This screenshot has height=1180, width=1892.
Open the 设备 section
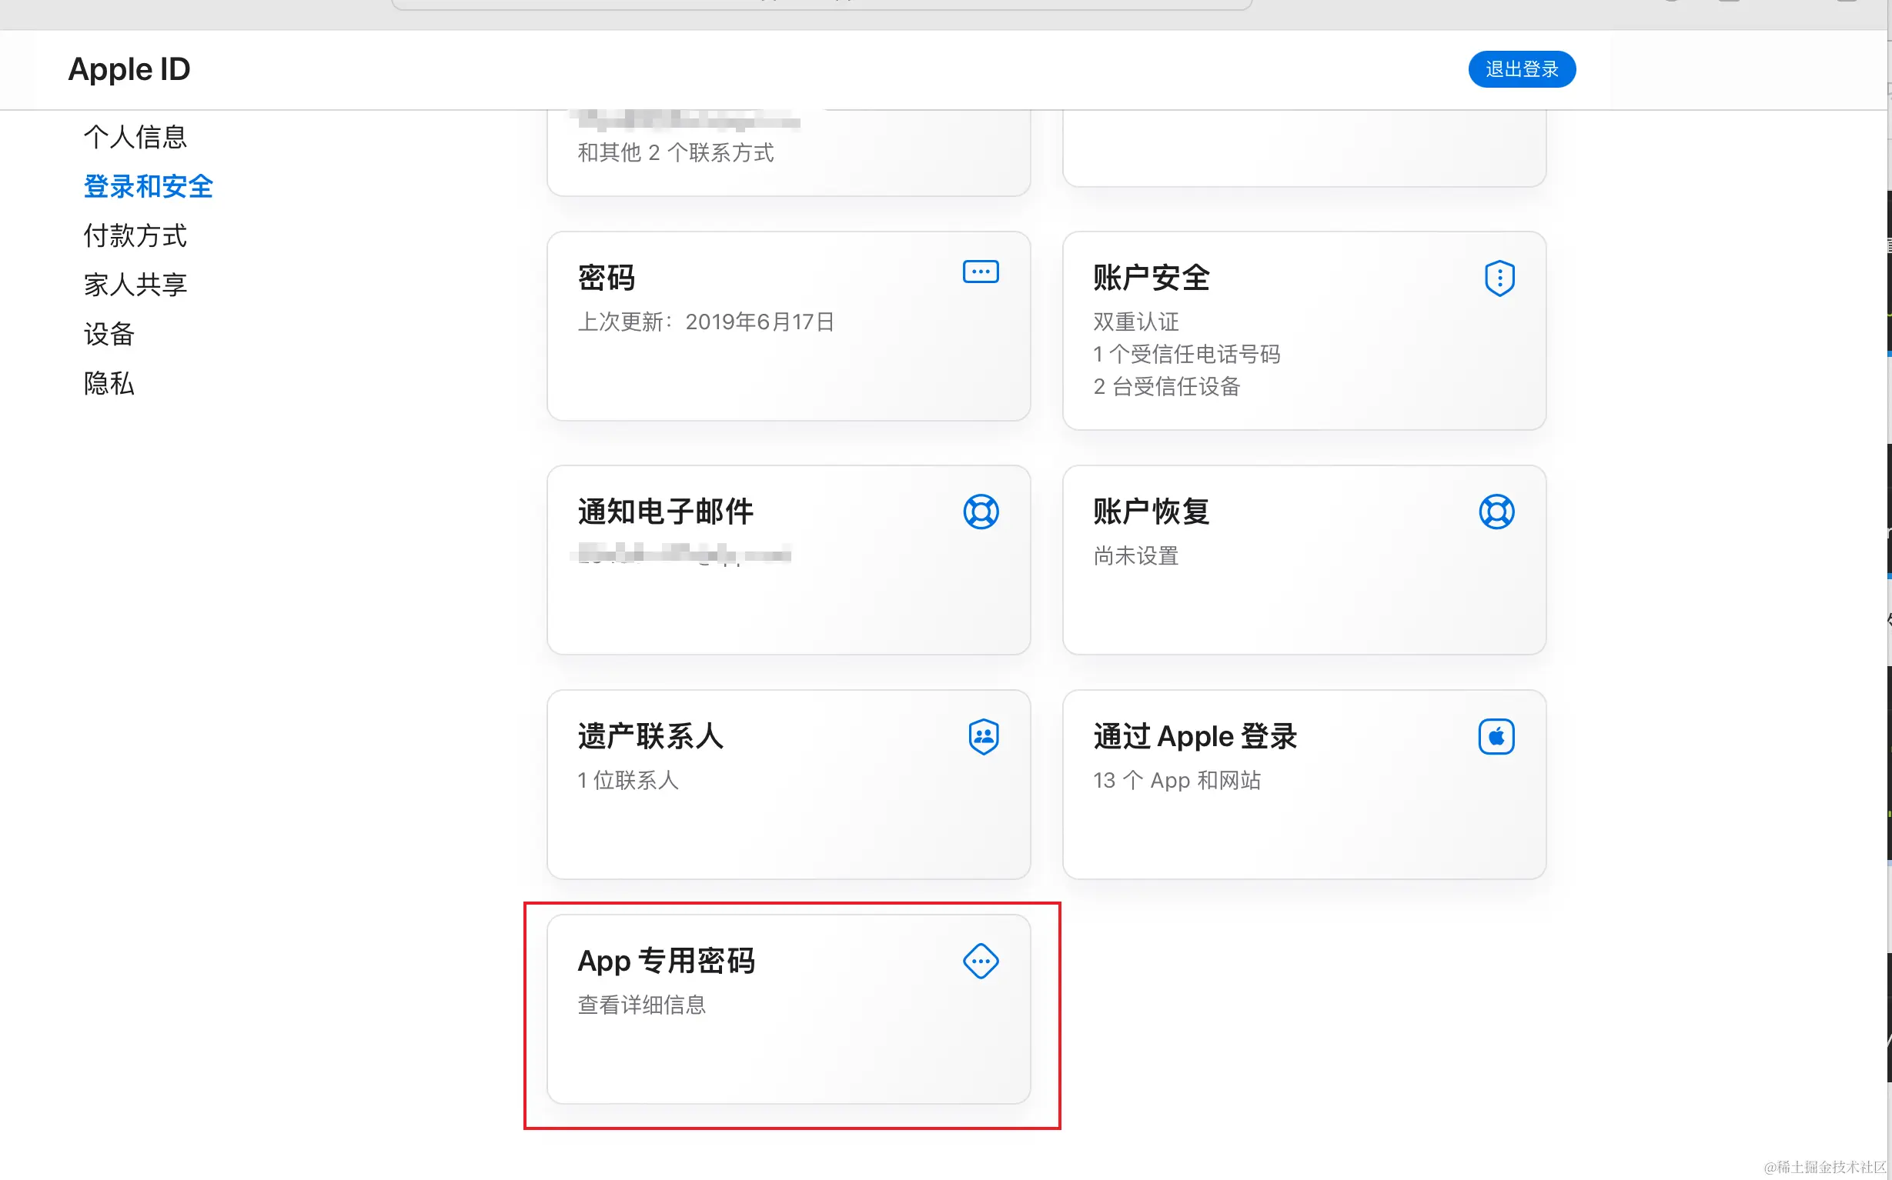tap(109, 334)
